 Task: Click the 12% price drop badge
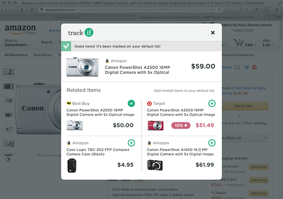click(181, 125)
